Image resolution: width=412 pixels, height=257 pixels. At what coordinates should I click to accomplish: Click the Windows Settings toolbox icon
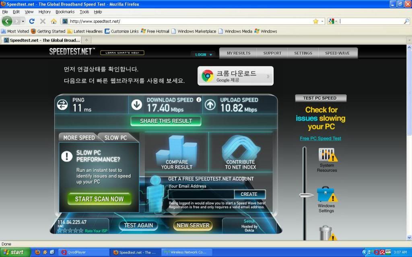[x=327, y=194]
